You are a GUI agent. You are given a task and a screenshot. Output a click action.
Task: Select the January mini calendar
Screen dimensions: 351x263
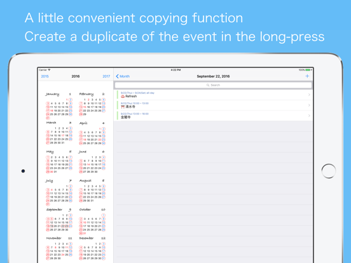[x=59, y=106]
